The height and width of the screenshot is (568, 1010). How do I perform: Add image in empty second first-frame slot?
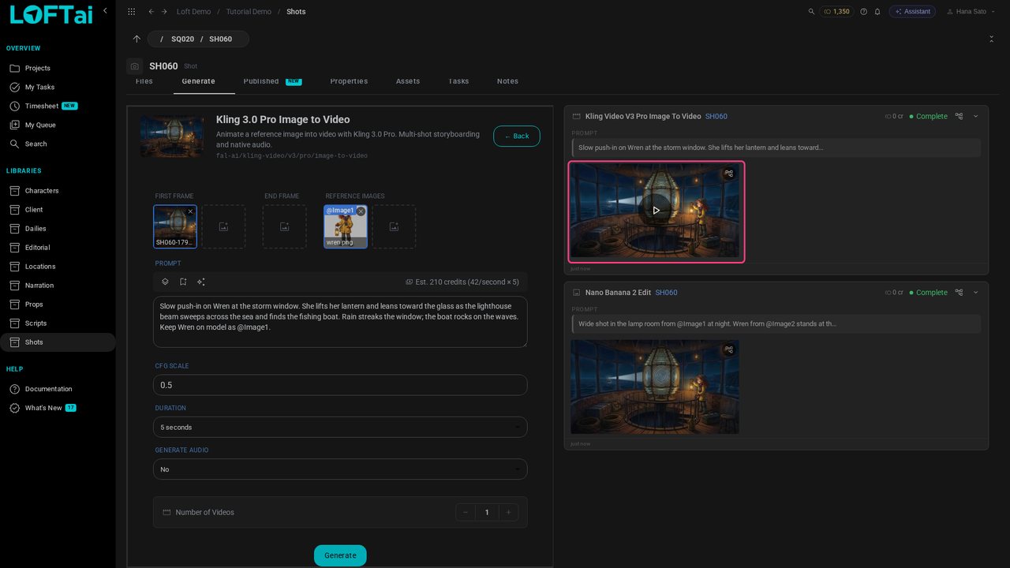pyautogui.click(x=223, y=227)
